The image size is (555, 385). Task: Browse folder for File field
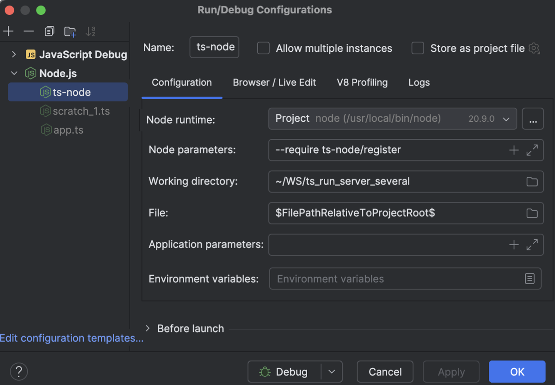[x=532, y=213]
